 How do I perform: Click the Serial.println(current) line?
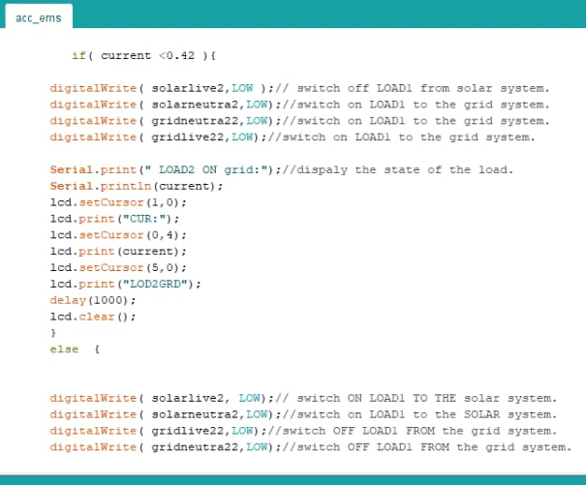(x=129, y=186)
